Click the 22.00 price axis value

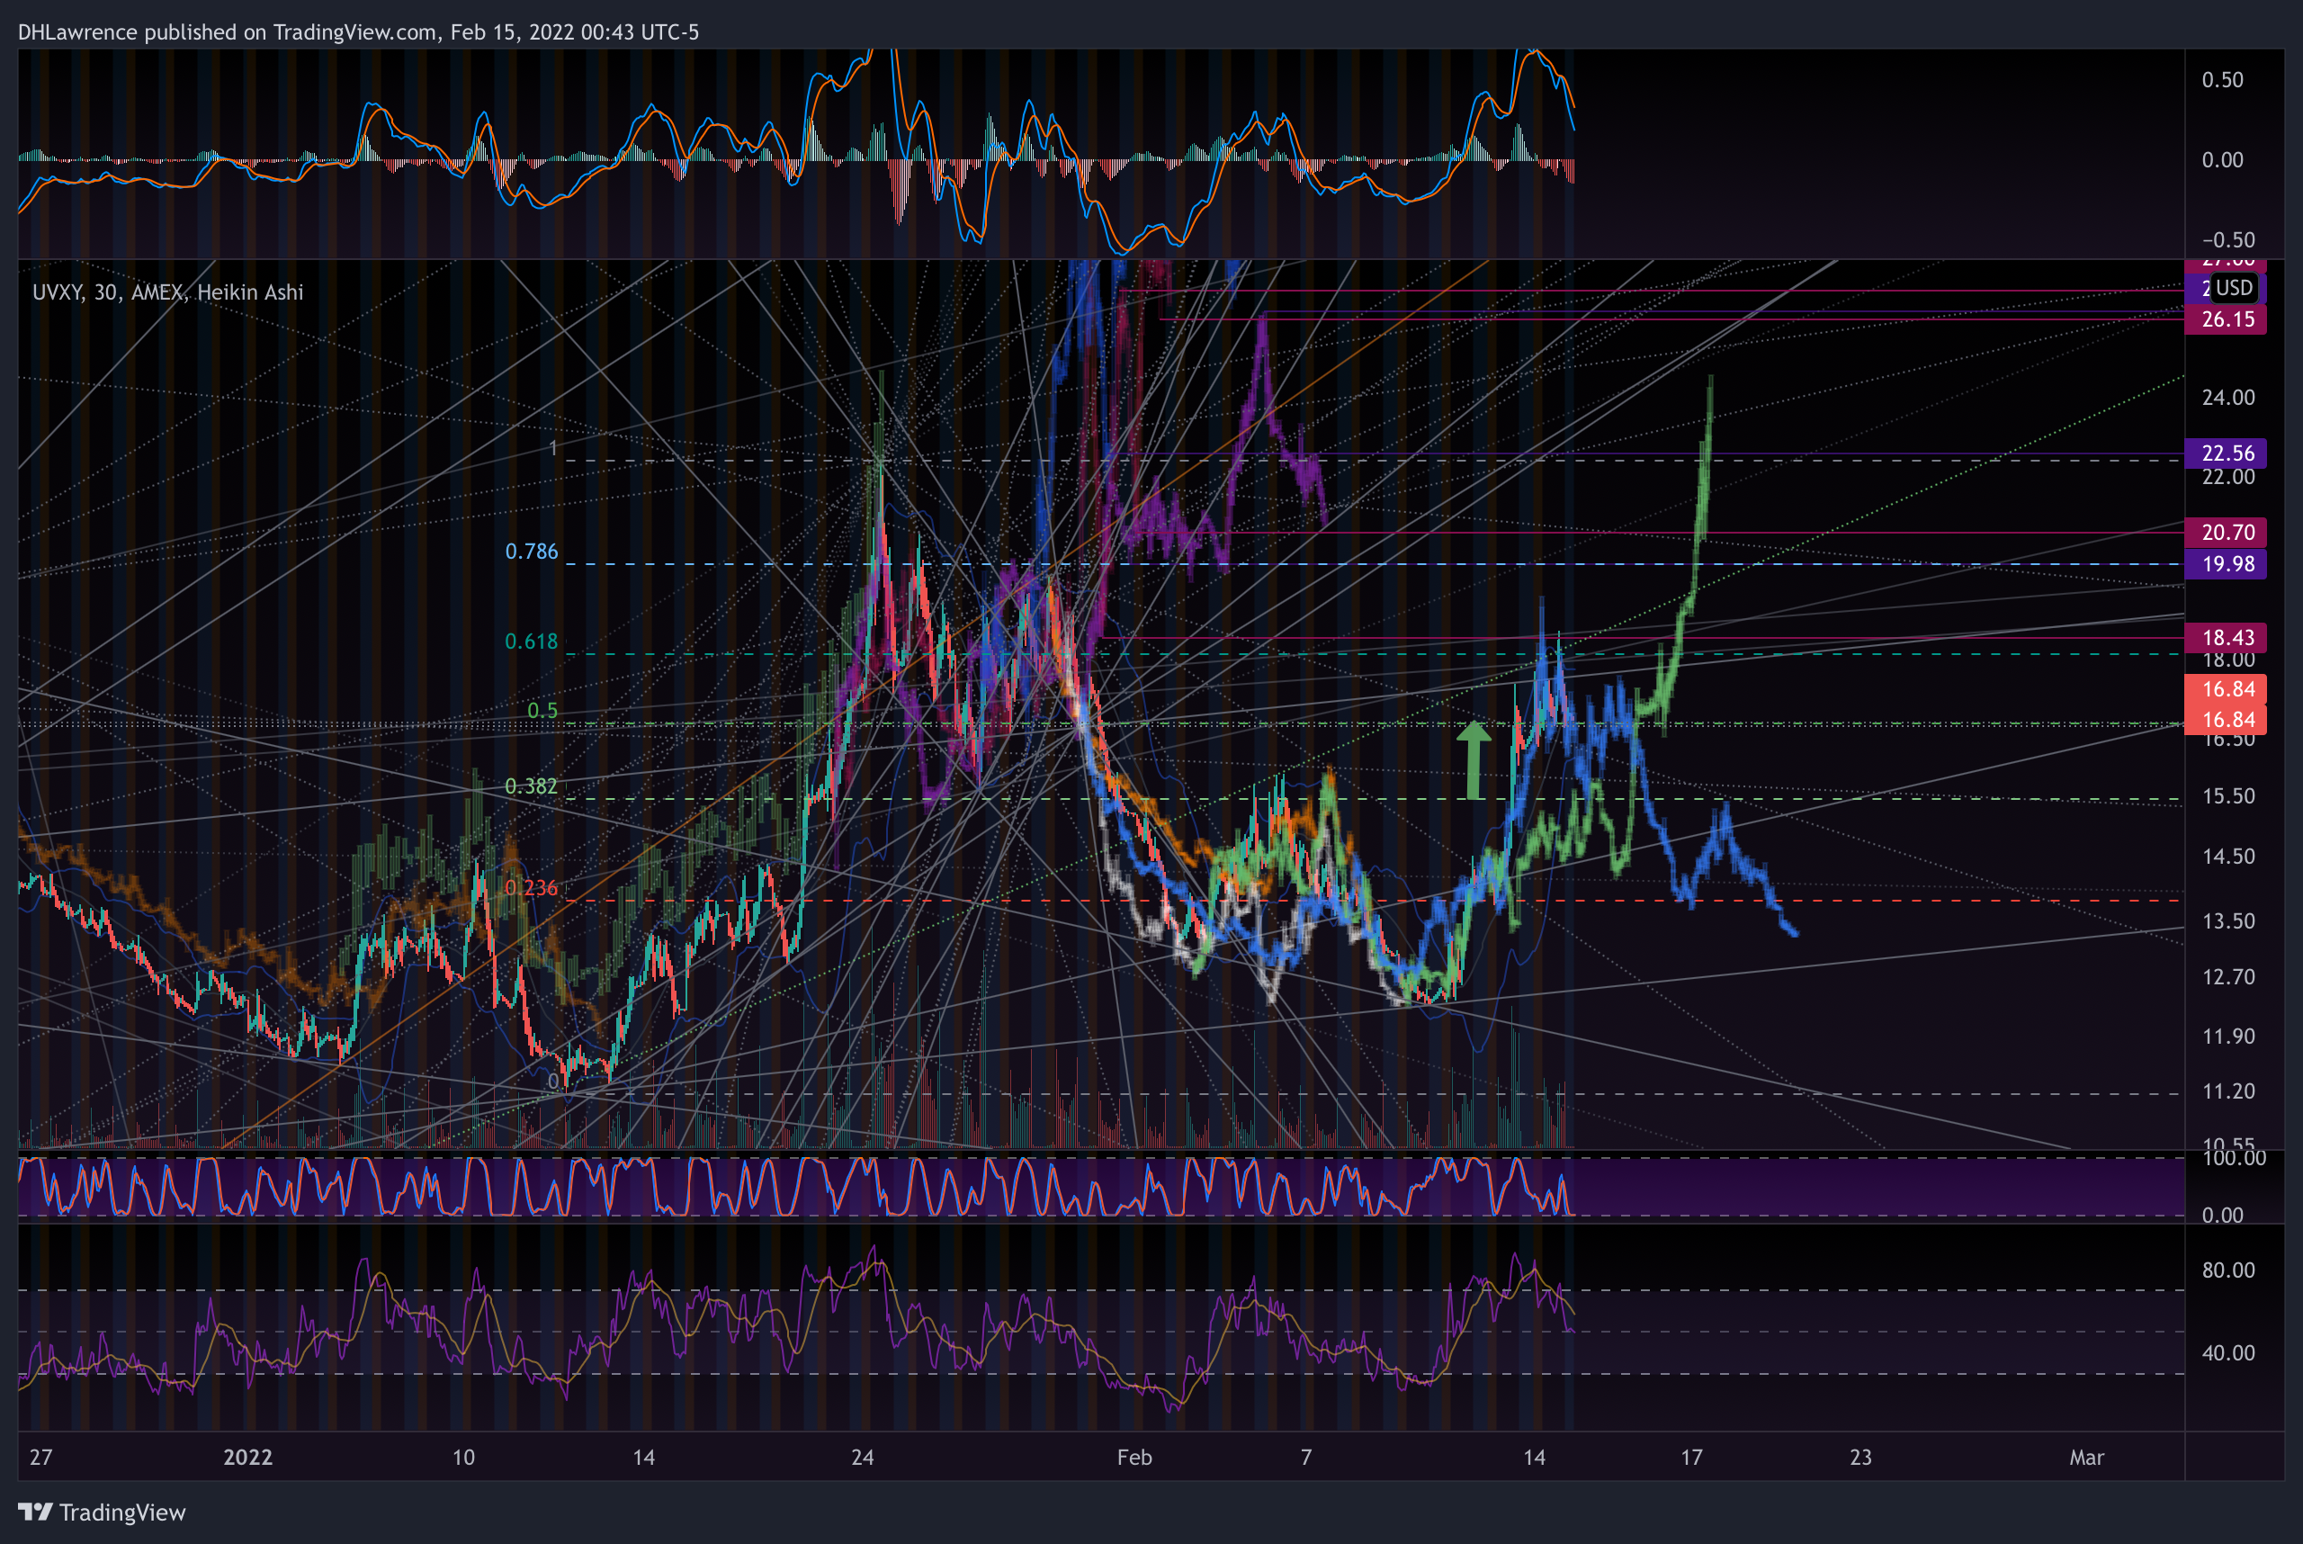coord(2228,478)
